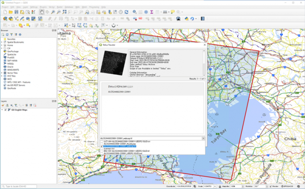
Task: Open the Raster menu
Action: pyautogui.click(x=60, y=7)
